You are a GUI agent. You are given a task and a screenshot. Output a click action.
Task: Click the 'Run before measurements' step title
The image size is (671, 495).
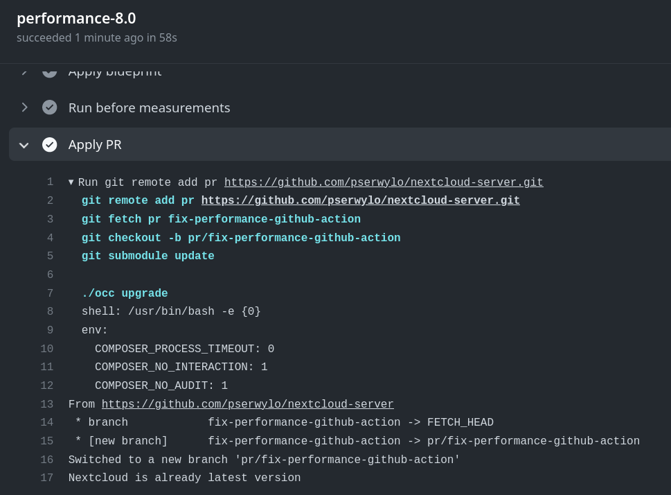tap(149, 107)
